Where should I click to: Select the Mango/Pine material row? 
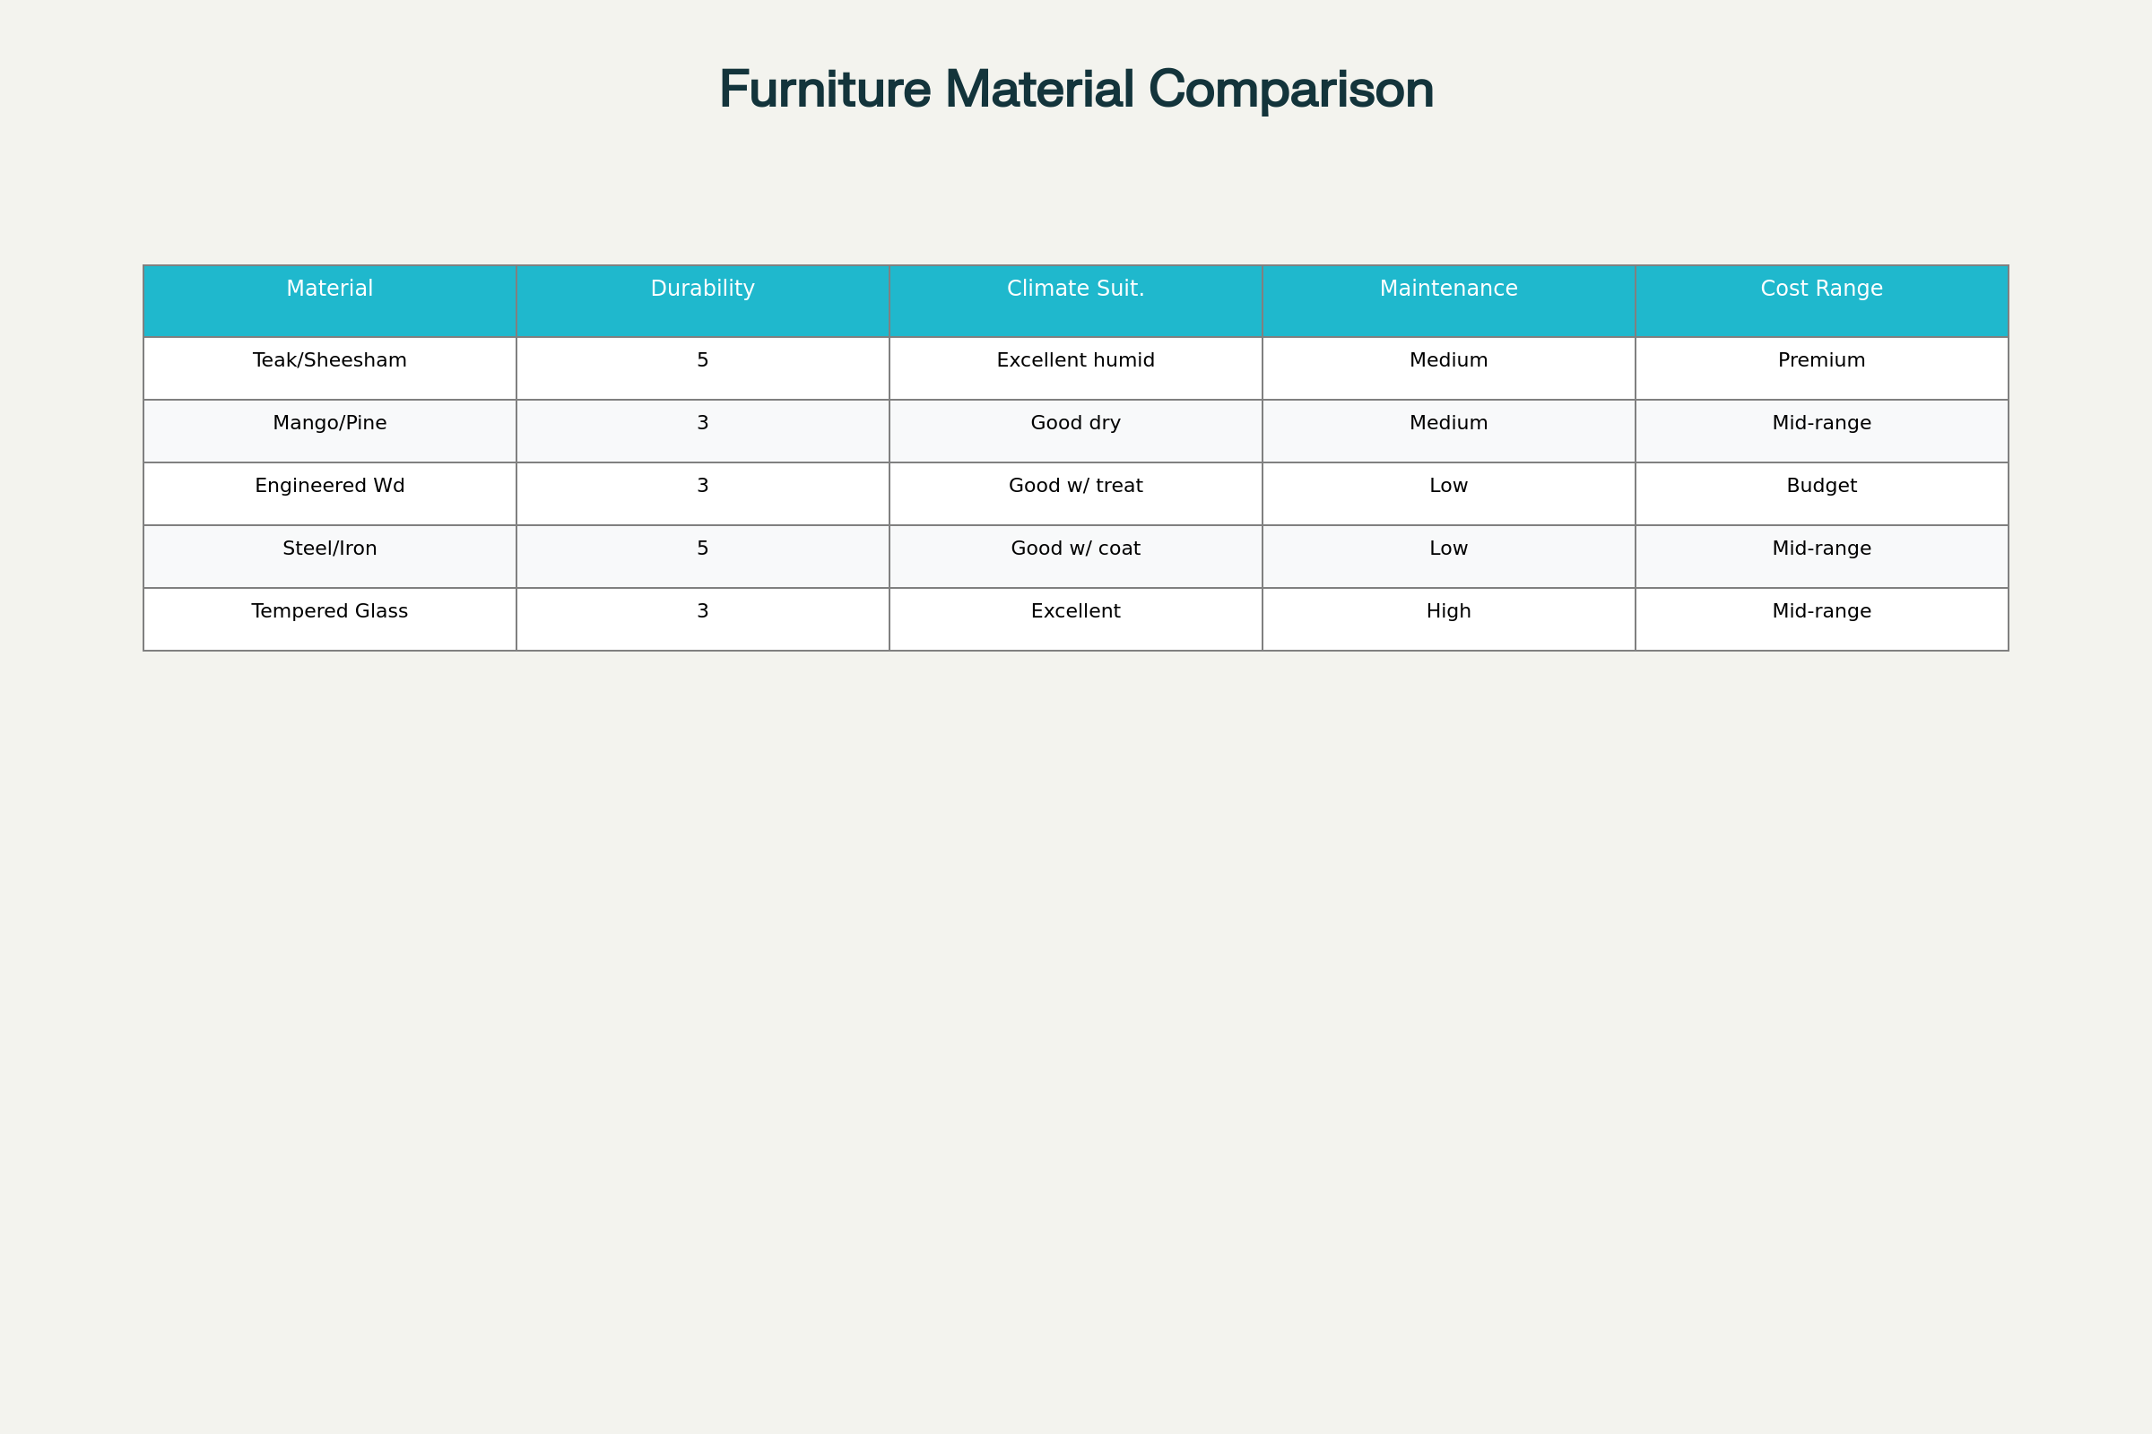coord(330,422)
